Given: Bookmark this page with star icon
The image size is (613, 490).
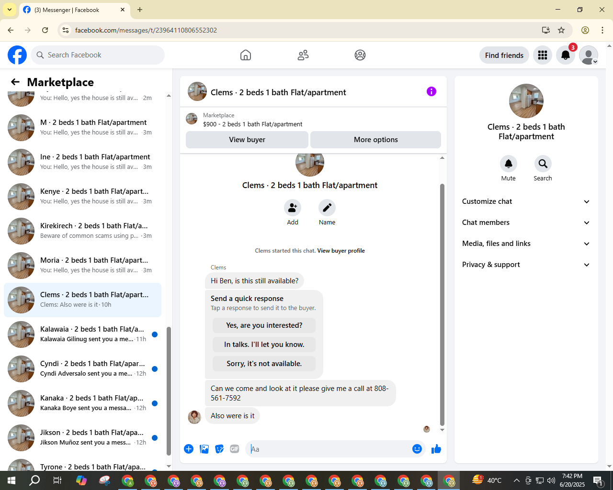Looking at the screenshot, I should (561, 30).
